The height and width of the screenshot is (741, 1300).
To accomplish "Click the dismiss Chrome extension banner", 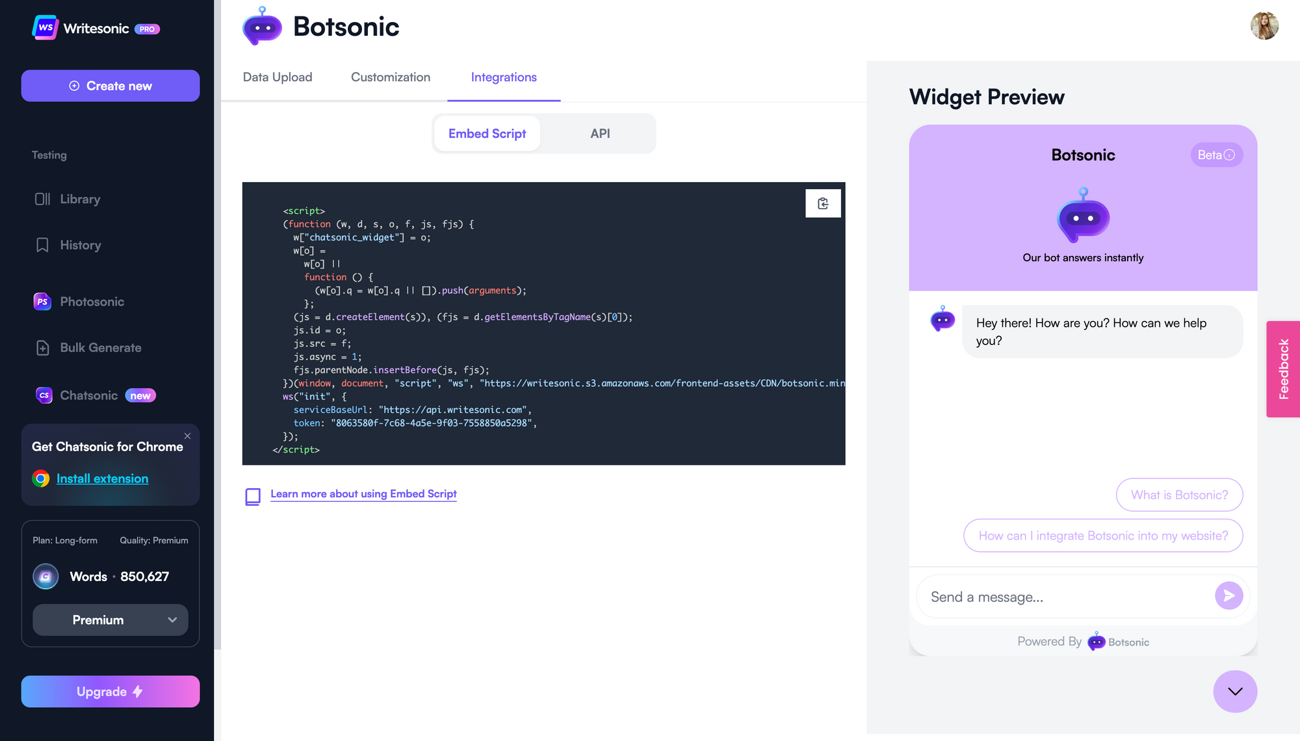I will pos(187,435).
